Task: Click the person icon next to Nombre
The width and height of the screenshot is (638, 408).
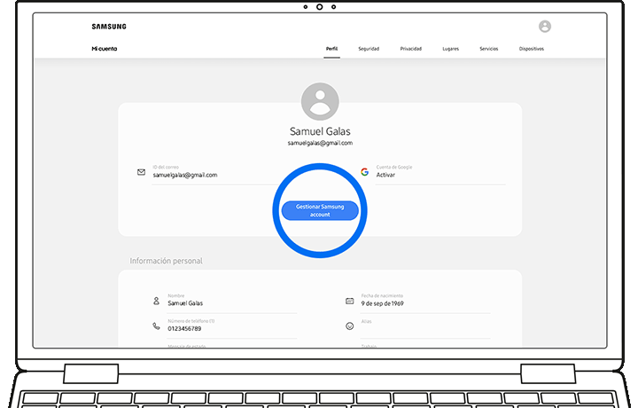Action: pos(156,301)
